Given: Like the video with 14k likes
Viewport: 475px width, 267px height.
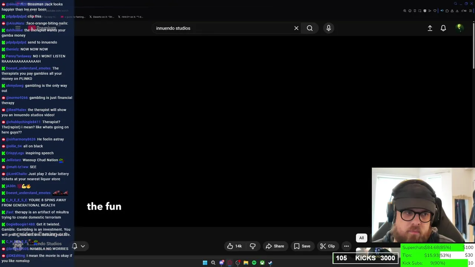Looking at the screenshot, I should [234, 246].
